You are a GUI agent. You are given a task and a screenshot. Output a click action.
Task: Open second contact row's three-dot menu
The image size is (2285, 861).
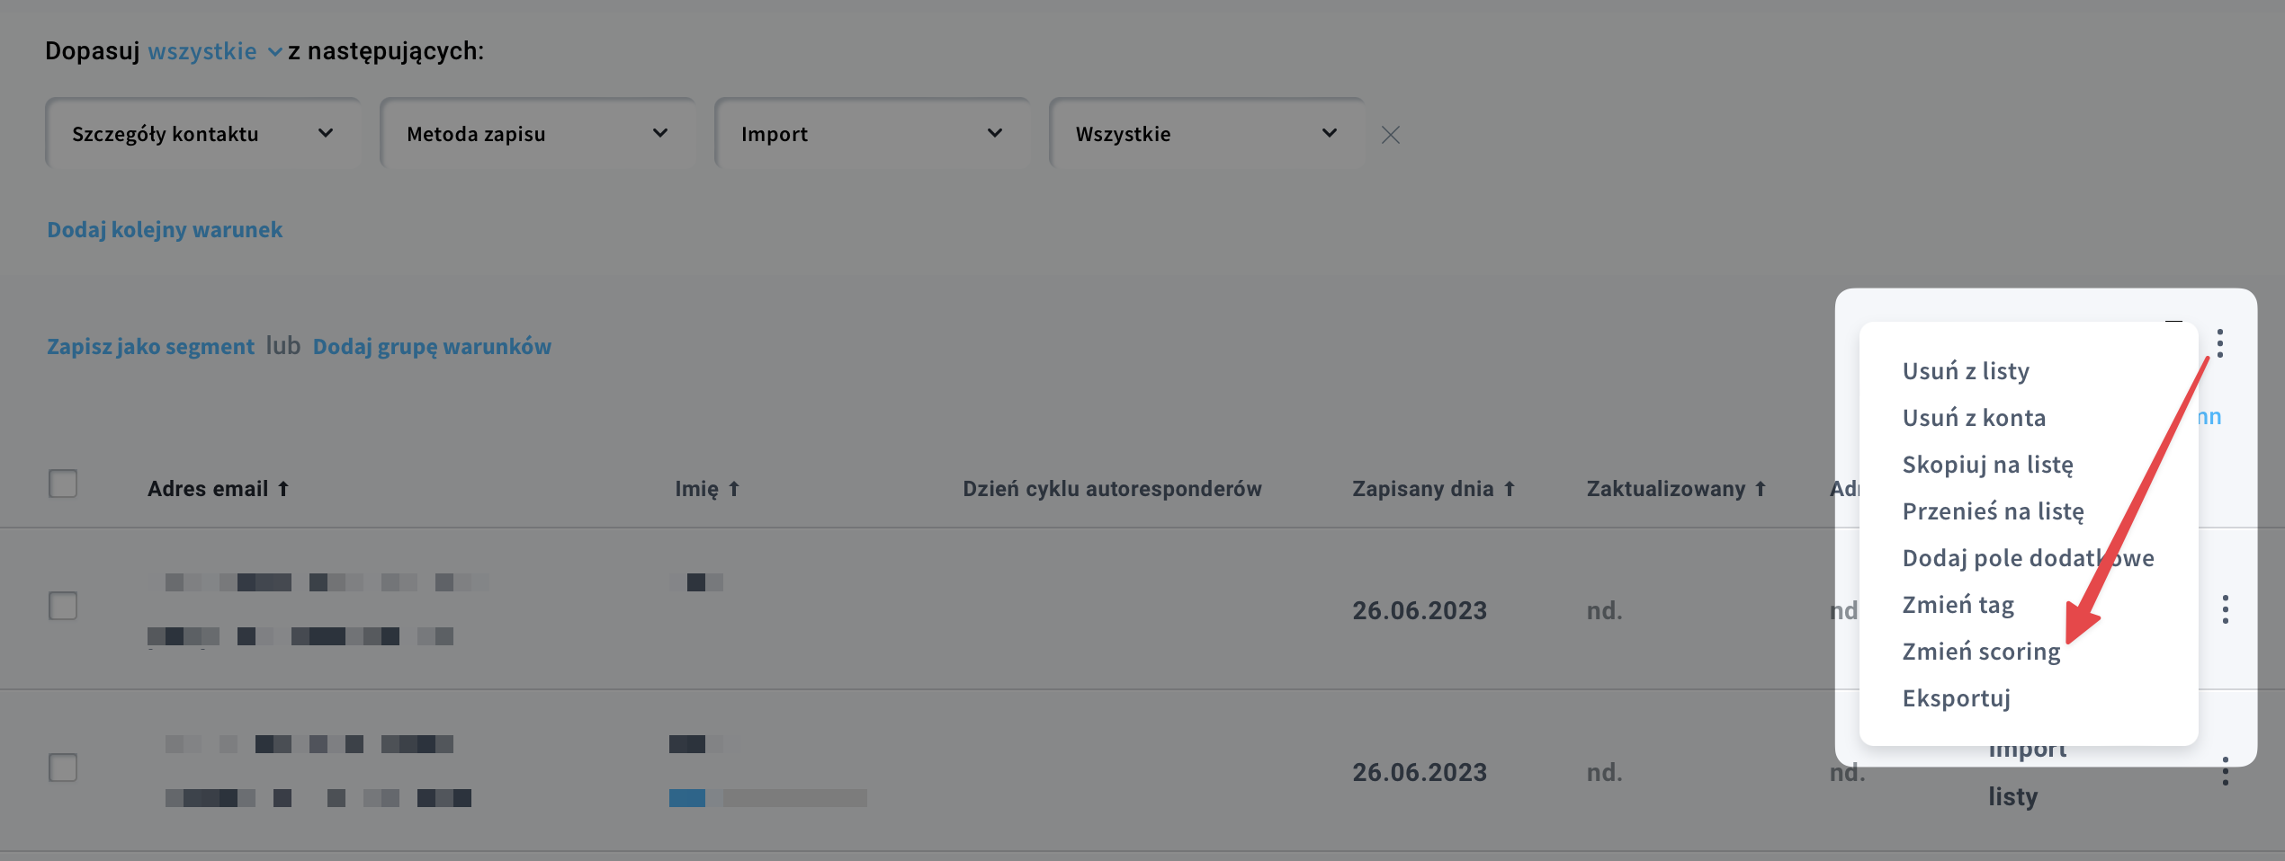pos(2226,771)
